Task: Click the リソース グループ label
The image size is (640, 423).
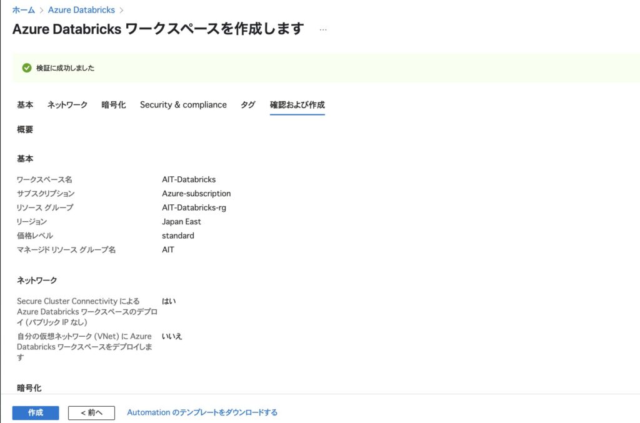Action: (45, 207)
